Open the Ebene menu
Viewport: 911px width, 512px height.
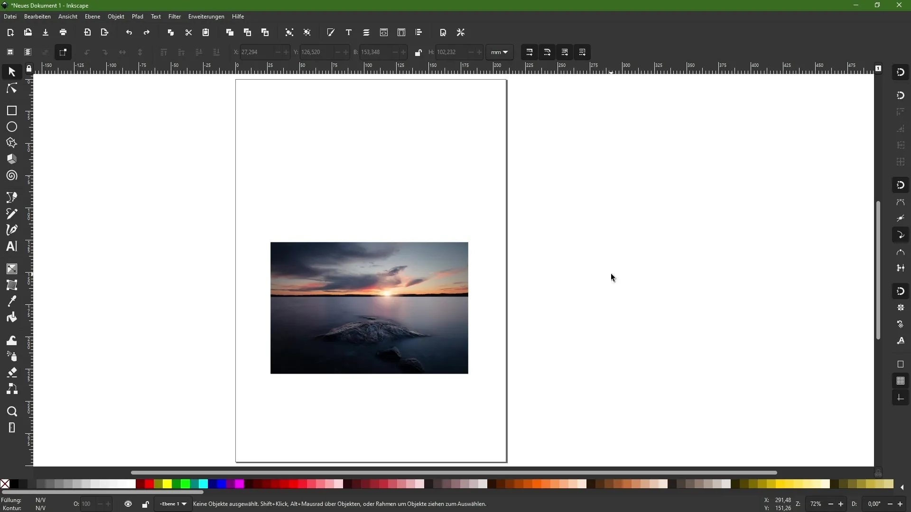point(93,17)
